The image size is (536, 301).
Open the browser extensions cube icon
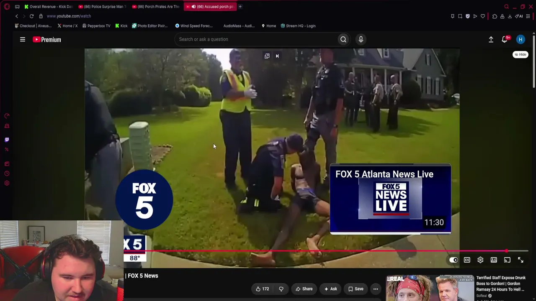[495, 16]
